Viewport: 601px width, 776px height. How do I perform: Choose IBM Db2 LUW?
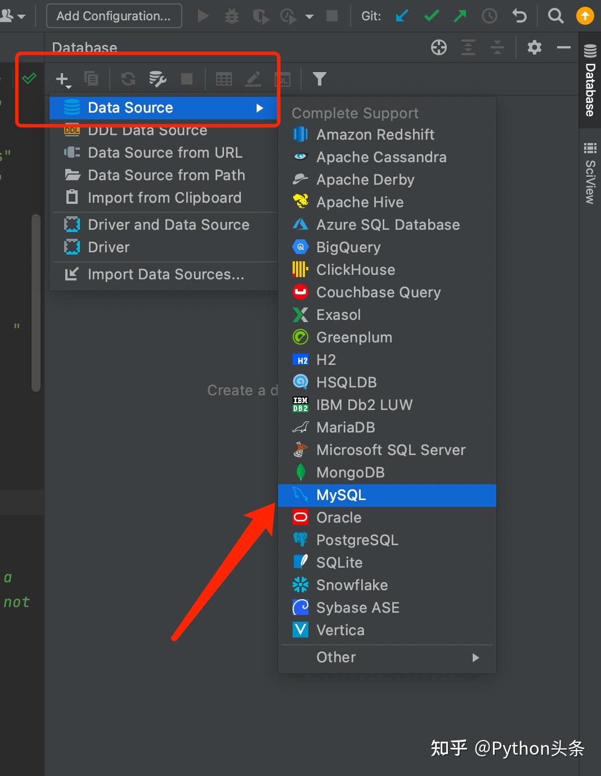point(387,405)
